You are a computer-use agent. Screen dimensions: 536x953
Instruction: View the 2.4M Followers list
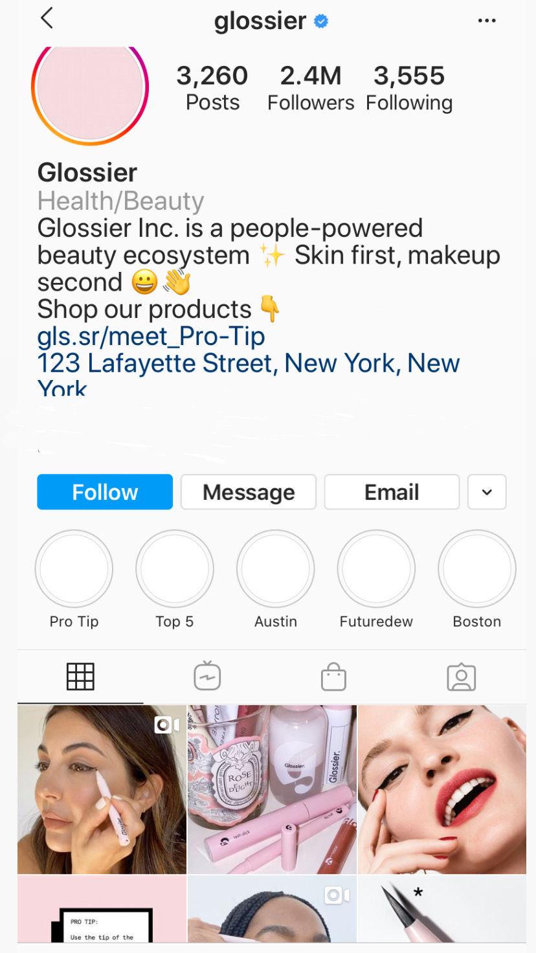pos(311,89)
